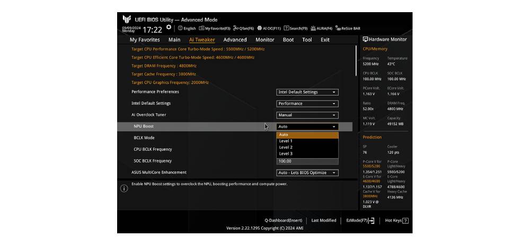This screenshot has width=530, height=246.
Task: Open Qfan(F6) fan control
Action: pos(243,29)
